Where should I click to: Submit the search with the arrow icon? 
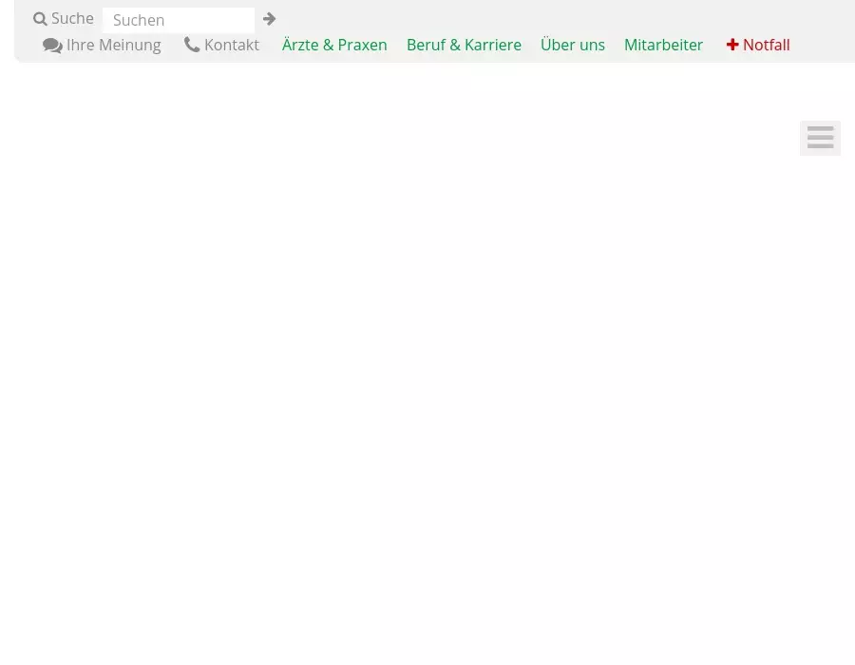[270, 19]
